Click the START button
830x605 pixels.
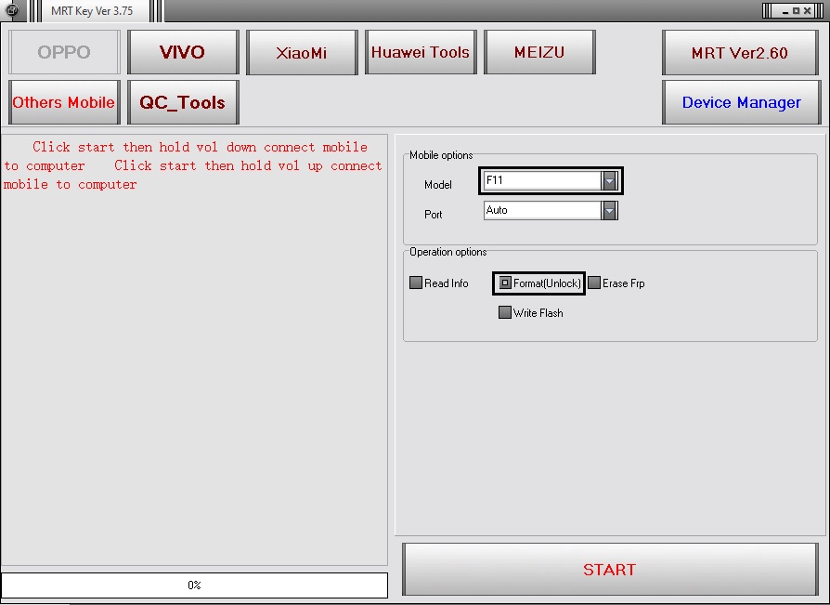coord(610,569)
